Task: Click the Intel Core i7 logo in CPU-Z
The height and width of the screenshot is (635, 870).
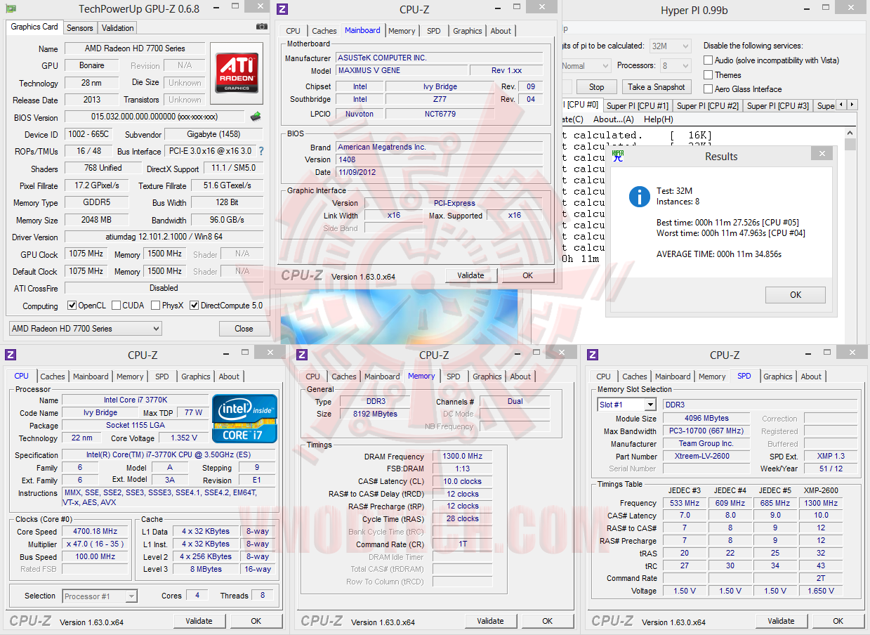Action: [244, 418]
